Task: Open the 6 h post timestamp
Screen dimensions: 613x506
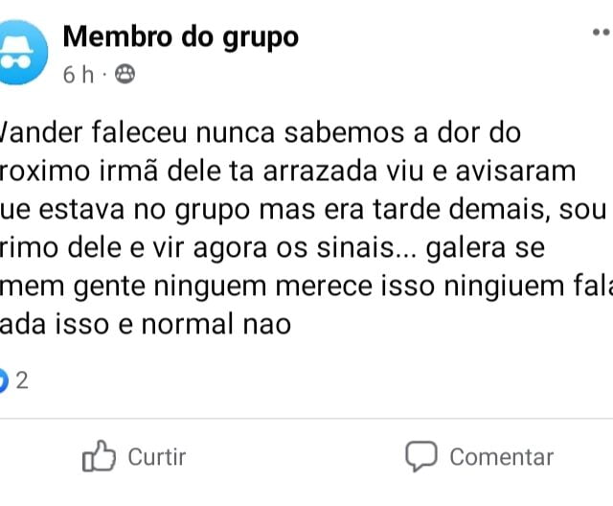Action: coord(79,75)
